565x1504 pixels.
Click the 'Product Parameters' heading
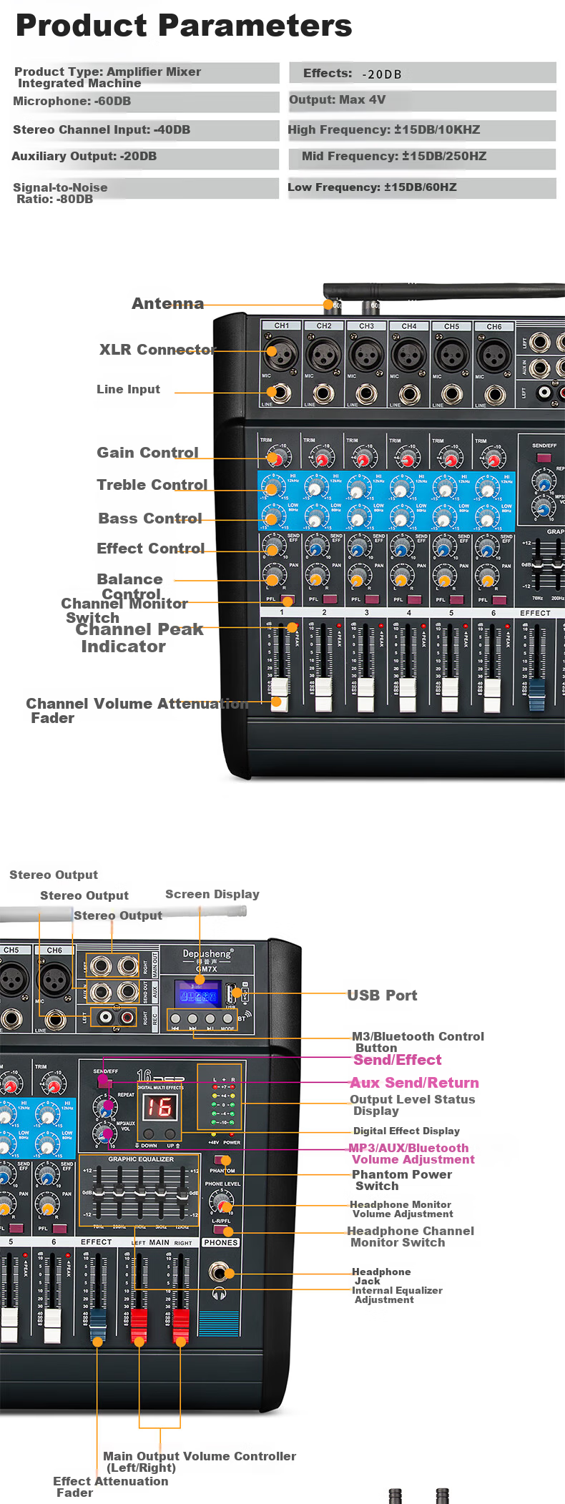click(184, 25)
